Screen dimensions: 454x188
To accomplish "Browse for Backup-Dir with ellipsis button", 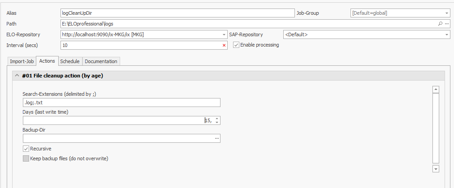I will [217, 139].
